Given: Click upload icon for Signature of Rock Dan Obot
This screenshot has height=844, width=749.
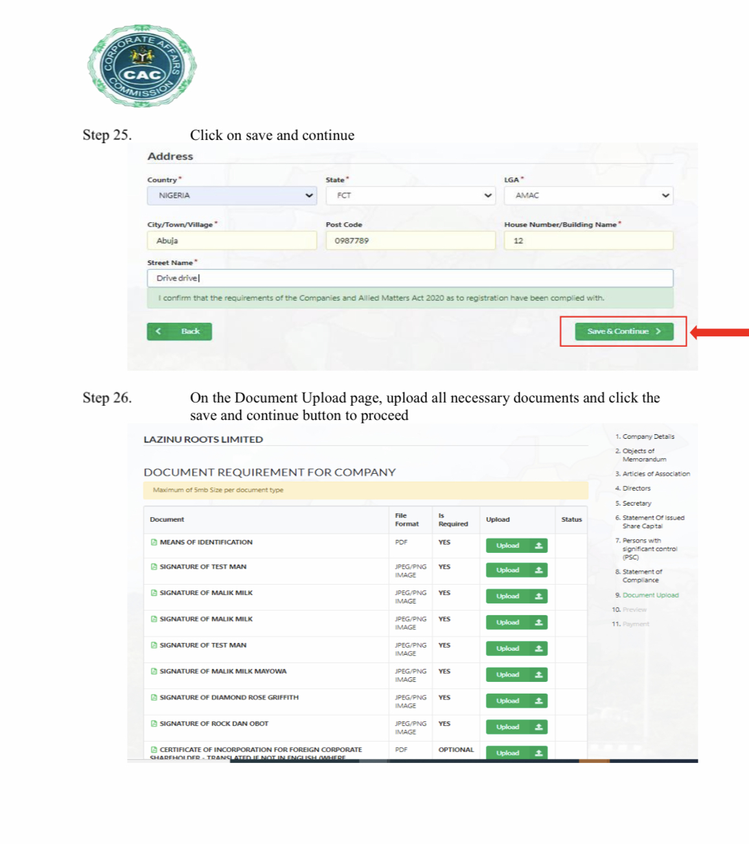Looking at the screenshot, I should 538,727.
